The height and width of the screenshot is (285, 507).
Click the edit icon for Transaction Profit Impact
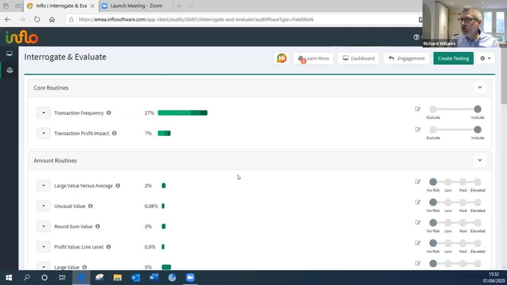coord(417,129)
